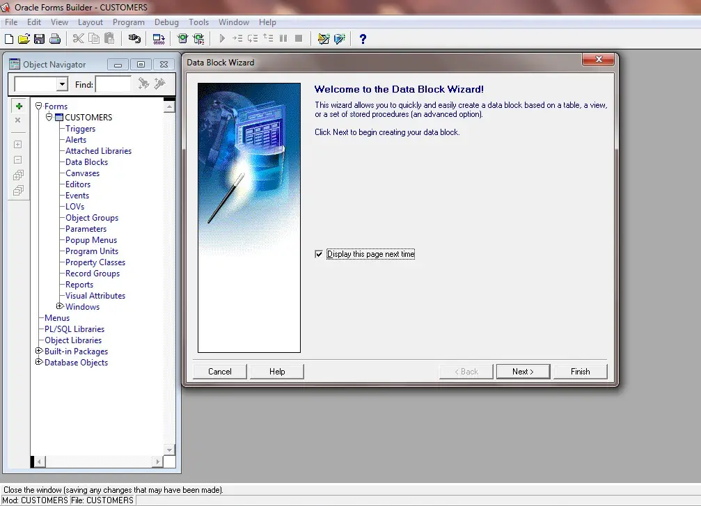Close the Data Block Wizard dialog
Image resolution: width=701 pixels, height=506 pixels.
tap(599, 59)
